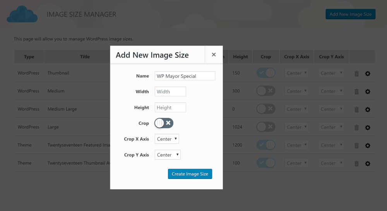Toggle crop for Medium Large row

pyautogui.click(x=266, y=109)
